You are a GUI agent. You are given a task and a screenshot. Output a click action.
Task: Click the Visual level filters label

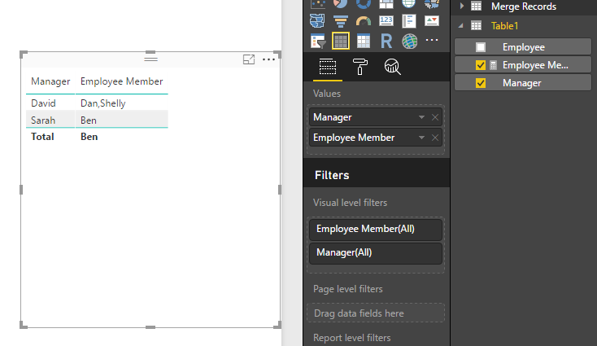pos(350,203)
